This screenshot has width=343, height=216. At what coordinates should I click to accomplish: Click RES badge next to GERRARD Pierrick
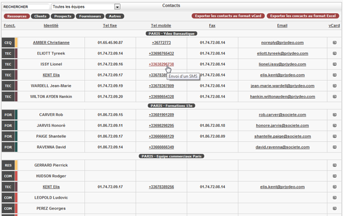[8, 165]
